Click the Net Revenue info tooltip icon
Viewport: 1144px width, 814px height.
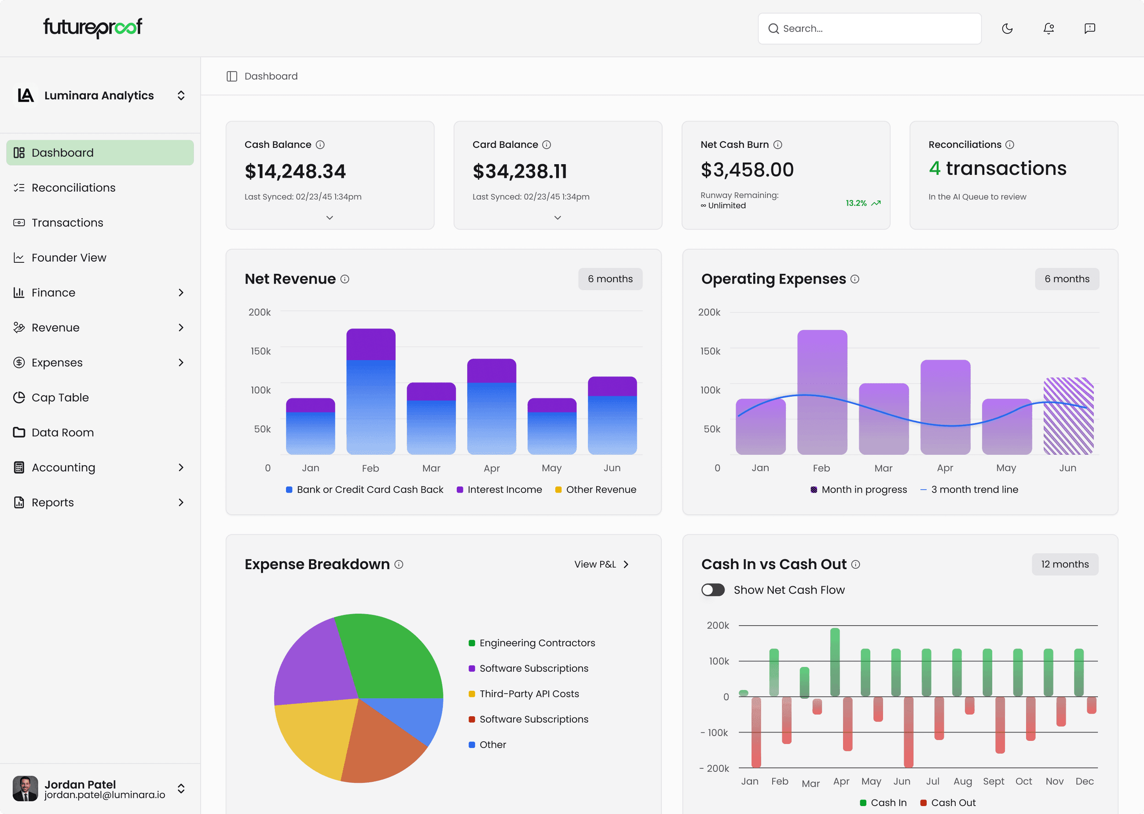345,279
